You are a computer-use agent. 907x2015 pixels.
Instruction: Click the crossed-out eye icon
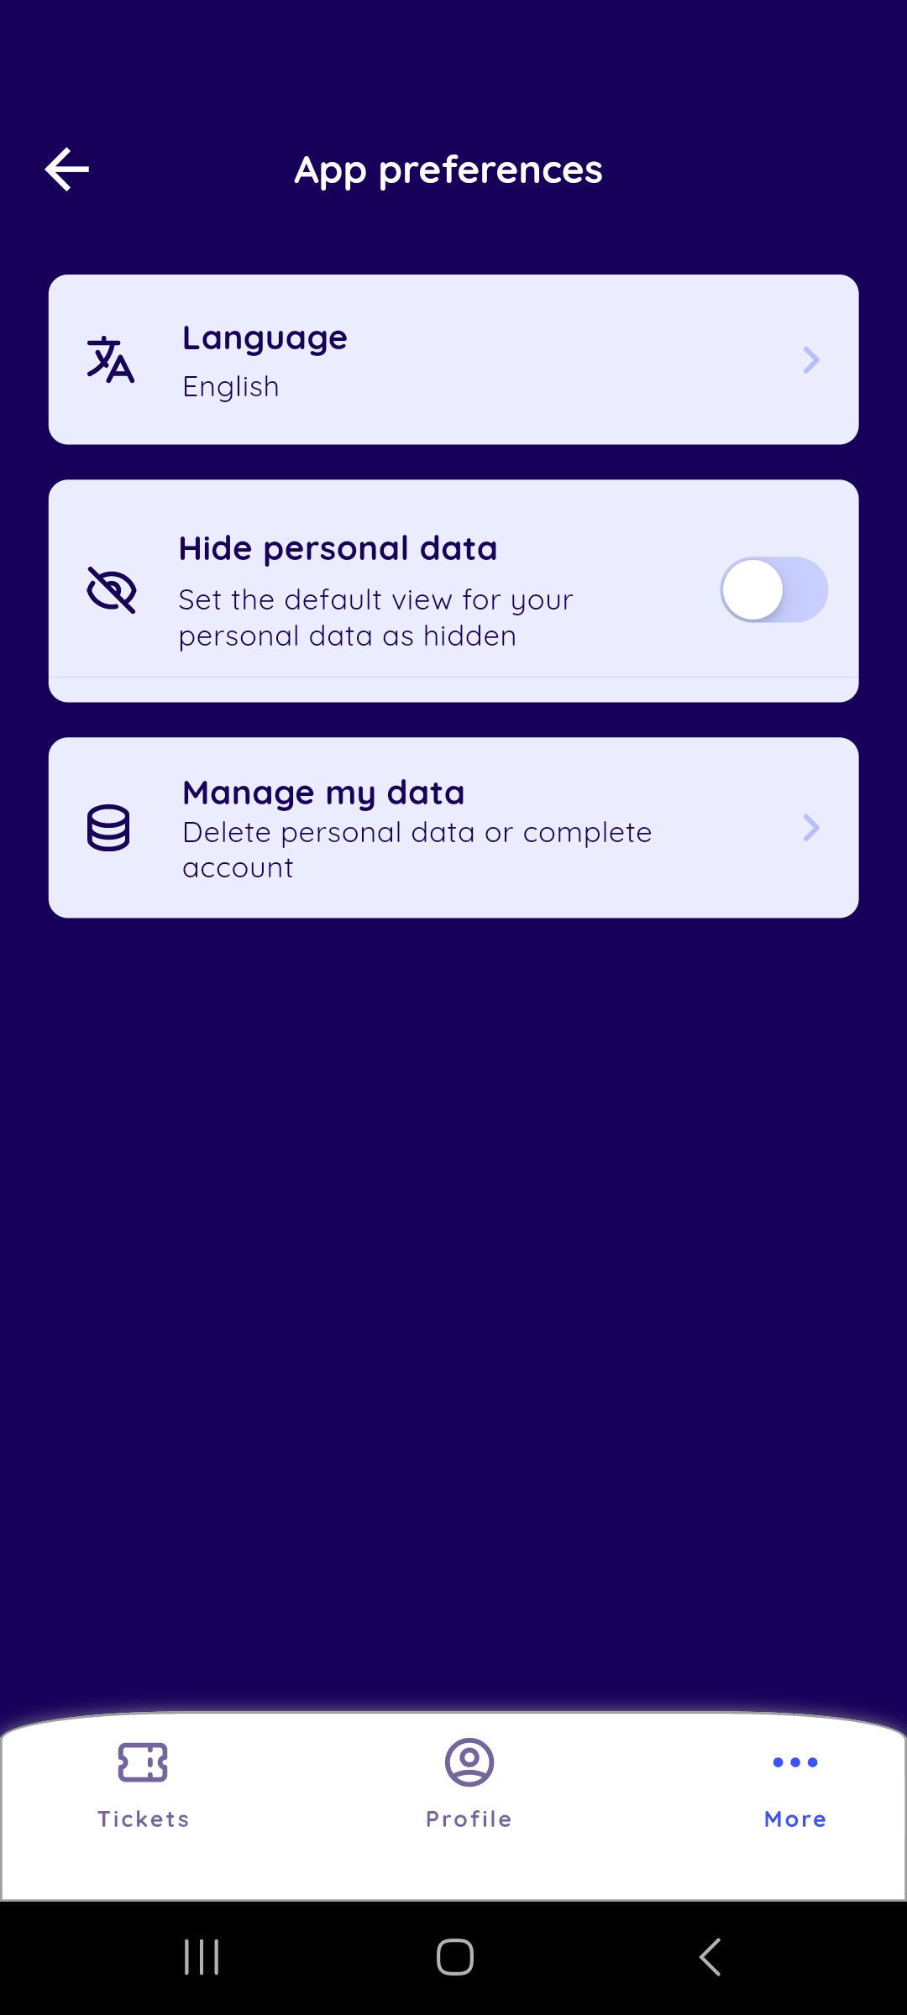111,589
